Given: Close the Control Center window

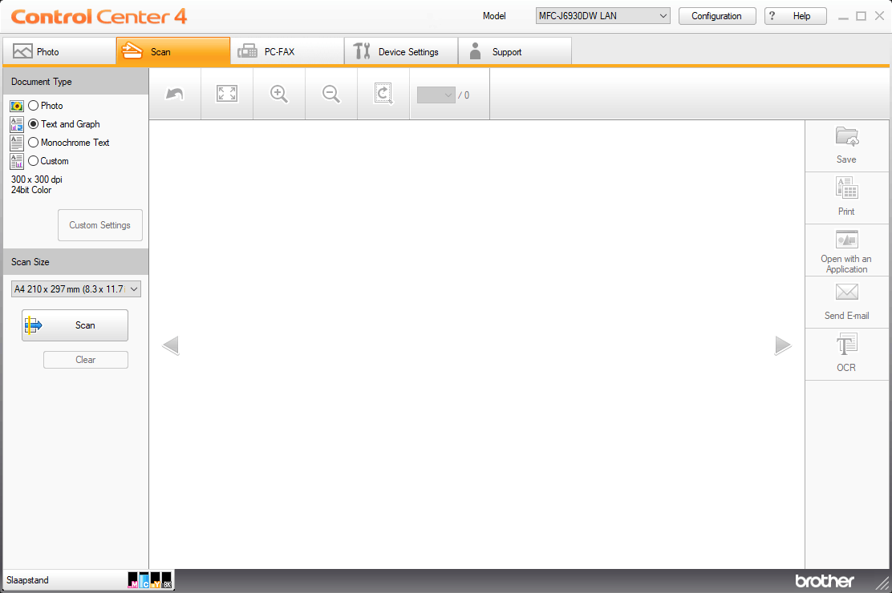Looking at the screenshot, I should [879, 16].
